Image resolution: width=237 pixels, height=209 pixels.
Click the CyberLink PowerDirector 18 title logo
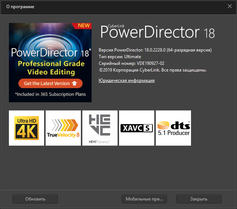[x=158, y=31]
